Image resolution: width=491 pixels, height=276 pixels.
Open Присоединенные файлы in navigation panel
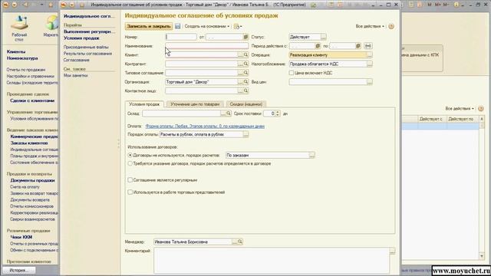tap(86, 47)
